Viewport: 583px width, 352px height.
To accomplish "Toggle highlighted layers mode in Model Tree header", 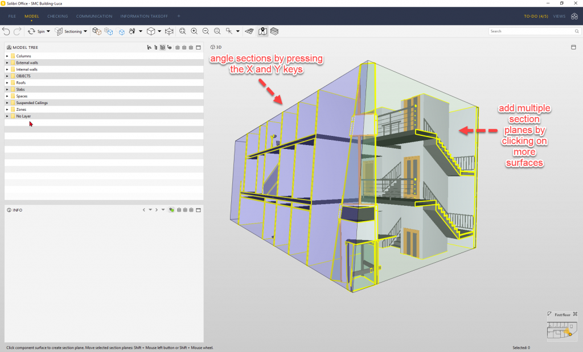I will 162,48.
